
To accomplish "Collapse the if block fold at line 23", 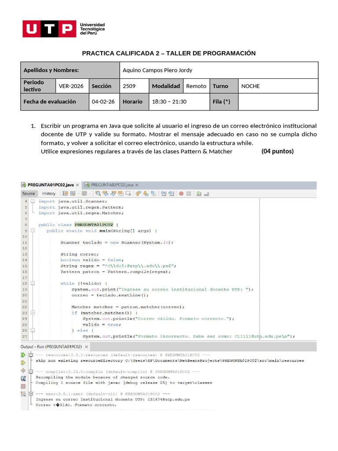I will tap(33, 313).
